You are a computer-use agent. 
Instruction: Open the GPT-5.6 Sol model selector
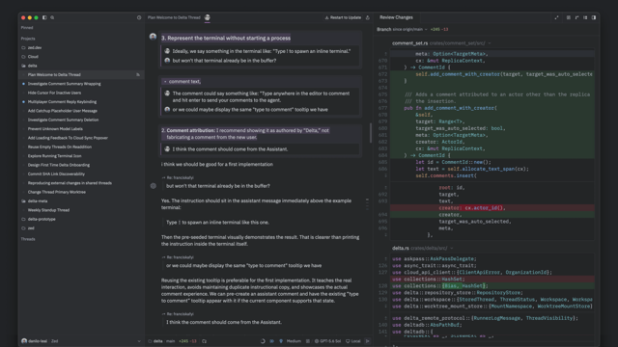tap(328, 341)
